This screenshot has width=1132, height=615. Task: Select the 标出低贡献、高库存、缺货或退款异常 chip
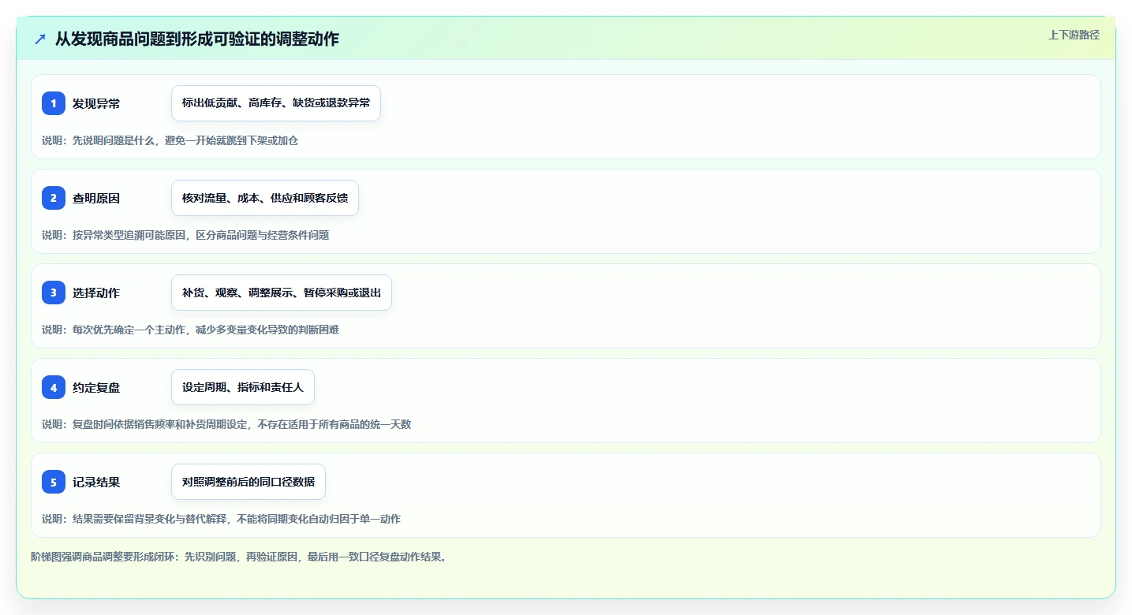[276, 103]
